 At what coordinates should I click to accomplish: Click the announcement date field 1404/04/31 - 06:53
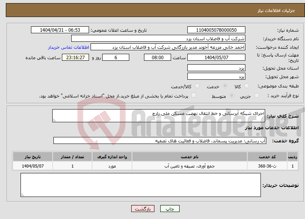coord(60,30)
